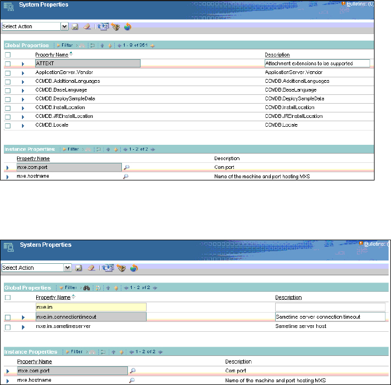Sort by Property Name in filtered Global Properties
Viewport: 391px width, 385px height.
coord(53,297)
